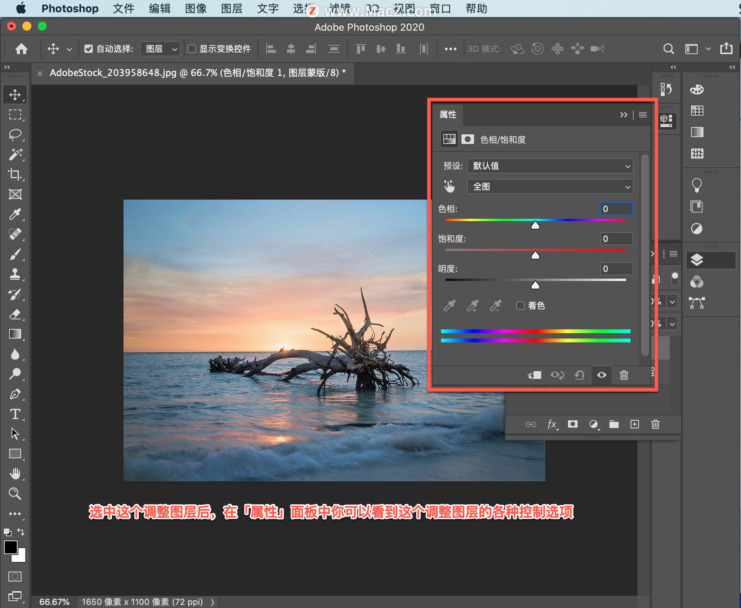
Task: Click the Lightness slider handle
Action: click(535, 285)
